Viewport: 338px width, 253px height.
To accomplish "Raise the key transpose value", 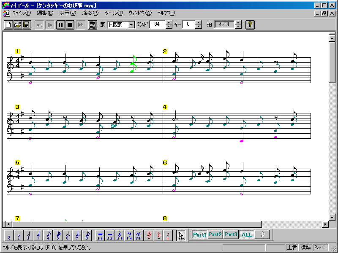I will (199, 23).
